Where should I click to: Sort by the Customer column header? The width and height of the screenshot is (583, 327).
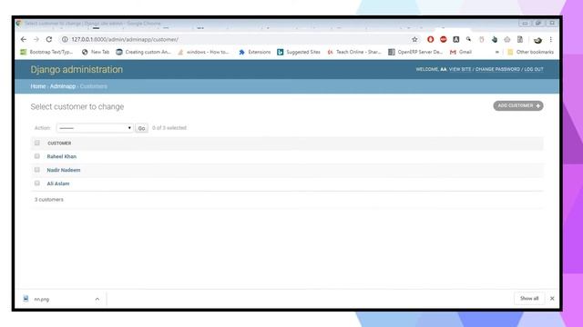[59, 144]
